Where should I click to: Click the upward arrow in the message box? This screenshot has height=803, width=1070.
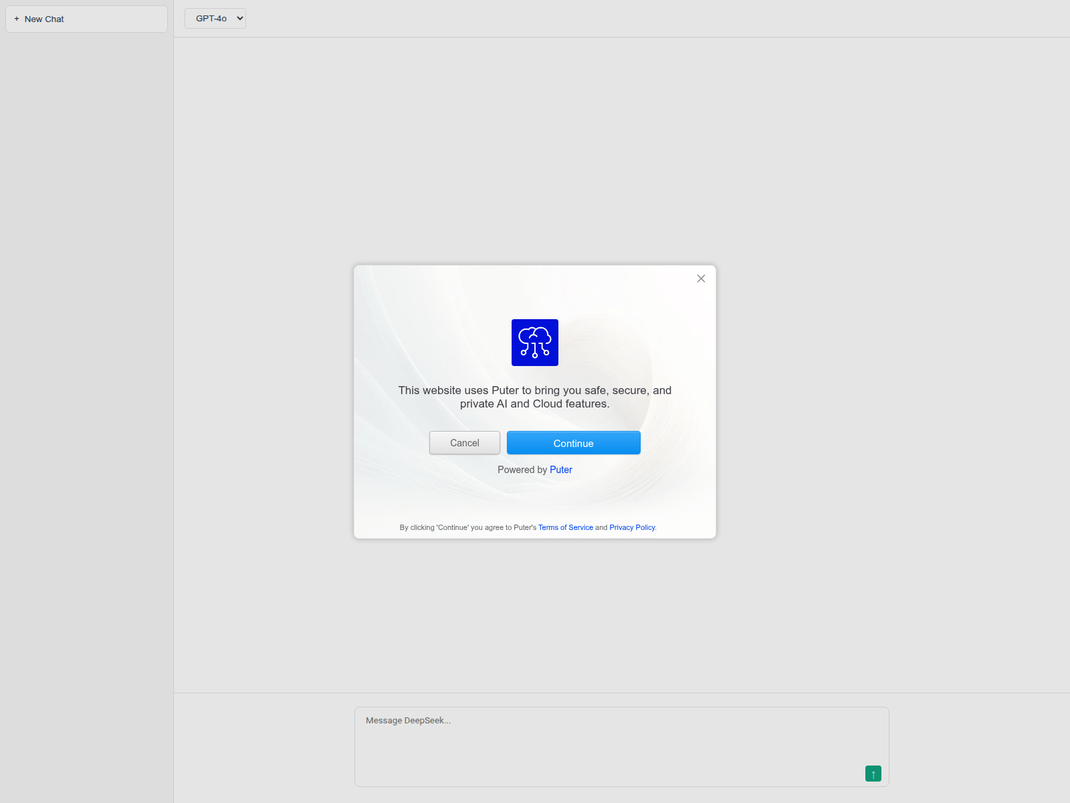873,774
